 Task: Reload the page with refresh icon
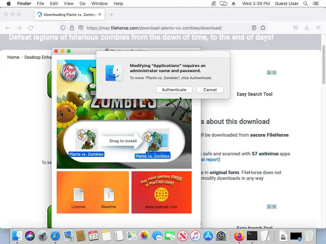click(x=31, y=28)
